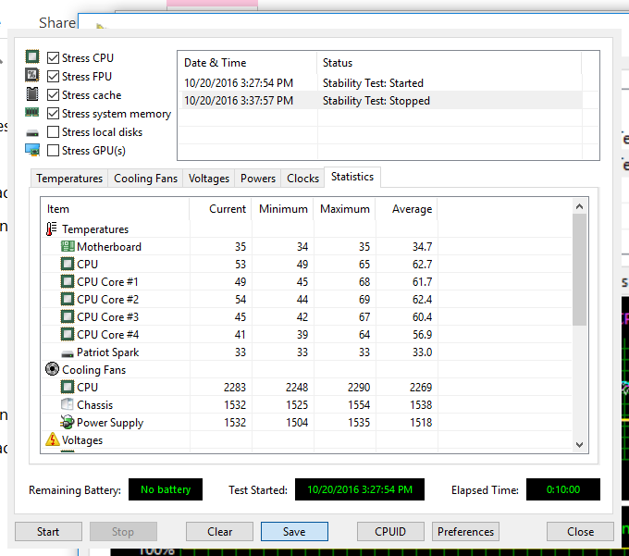Click the Item column header
The image size is (629, 556).
coord(115,209)
